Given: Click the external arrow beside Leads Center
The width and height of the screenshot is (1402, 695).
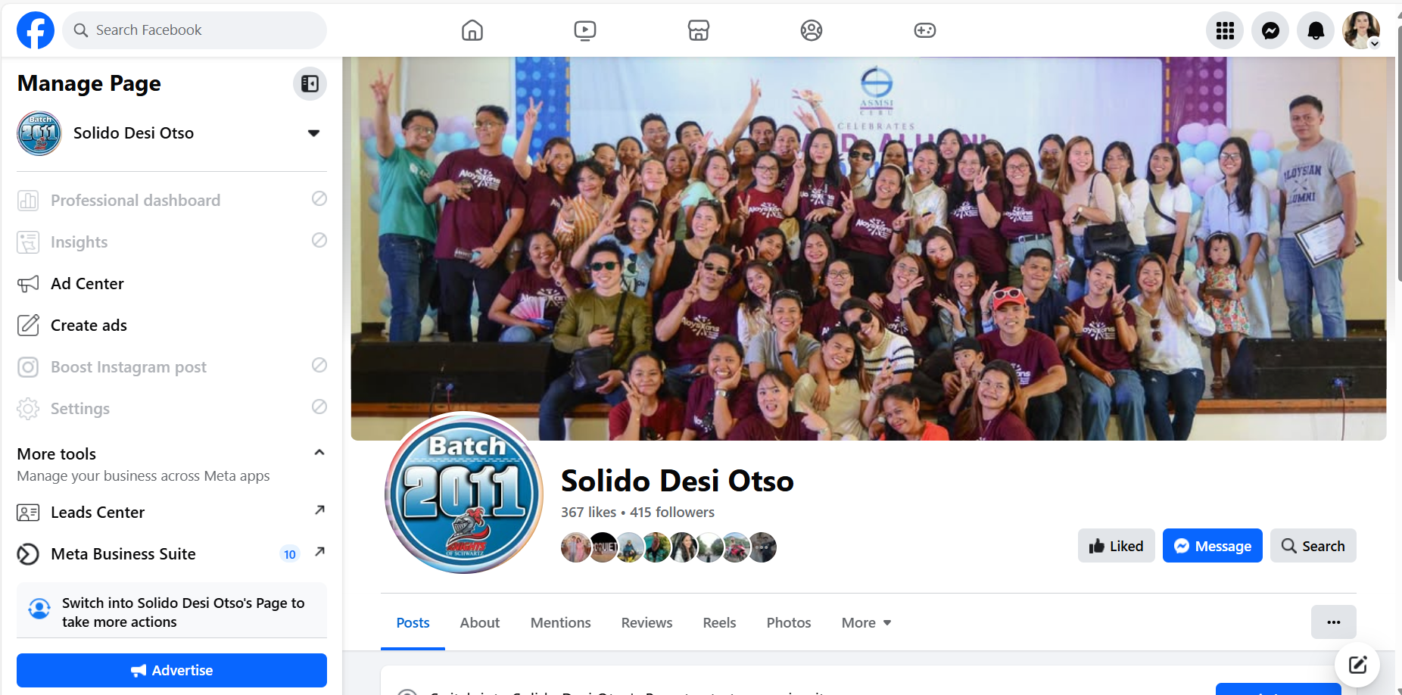Looking at the screenshot, I should 319,510.
